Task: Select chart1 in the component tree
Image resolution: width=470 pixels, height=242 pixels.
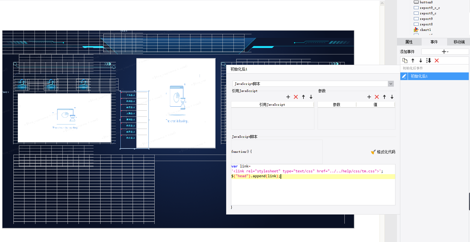Action: pos(425,30)
